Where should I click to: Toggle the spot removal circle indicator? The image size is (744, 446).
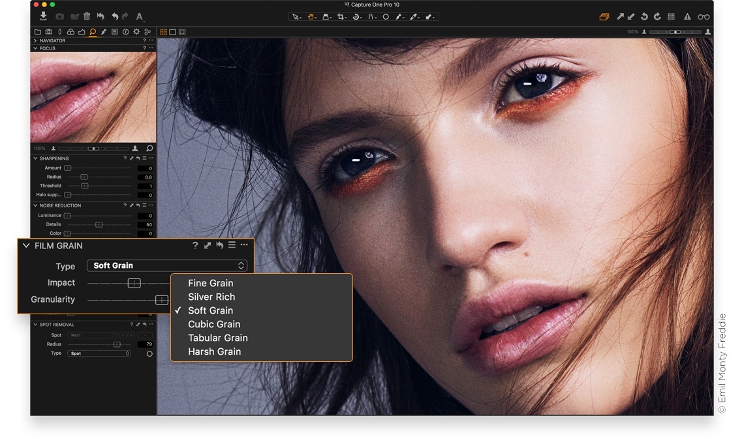pos(149,354)
